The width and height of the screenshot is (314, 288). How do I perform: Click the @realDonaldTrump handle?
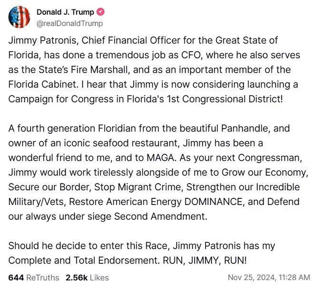pos(69,24)
